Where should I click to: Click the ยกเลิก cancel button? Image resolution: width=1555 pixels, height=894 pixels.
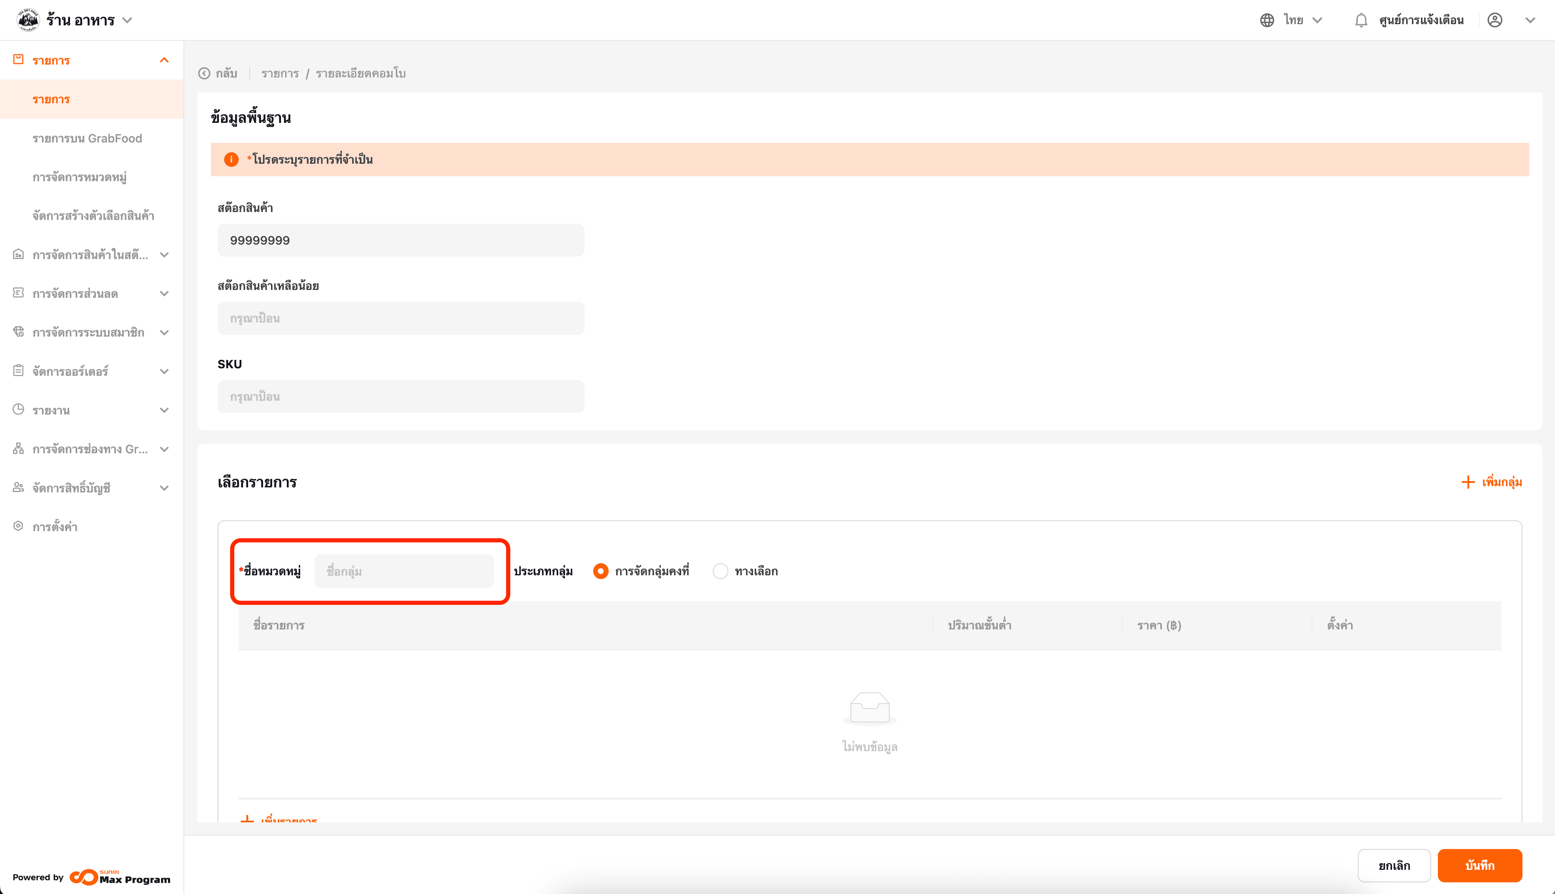tap(1394, 865)
